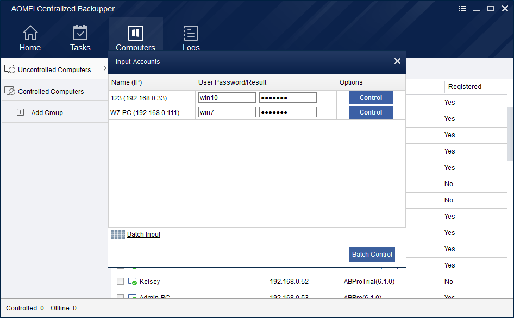The image size is (514, 318).
Task: Click the username field containing win7
Action: 227,112
